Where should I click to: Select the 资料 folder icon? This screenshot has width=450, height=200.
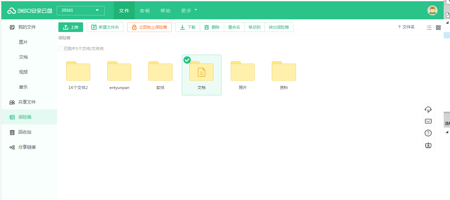284,71
